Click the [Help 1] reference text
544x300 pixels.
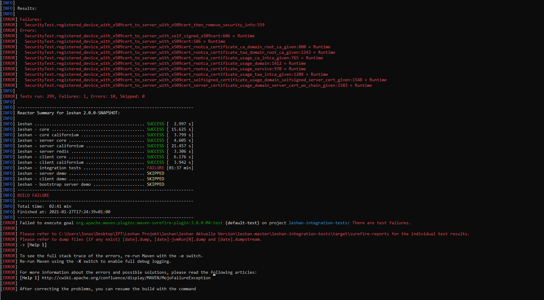point(37,245)
